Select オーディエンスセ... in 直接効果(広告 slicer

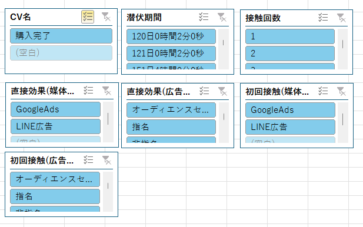pyautogui.click(x=171, y=110)
